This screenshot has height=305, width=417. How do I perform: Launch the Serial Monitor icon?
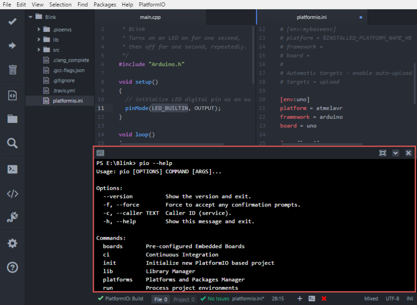point(12,217)
